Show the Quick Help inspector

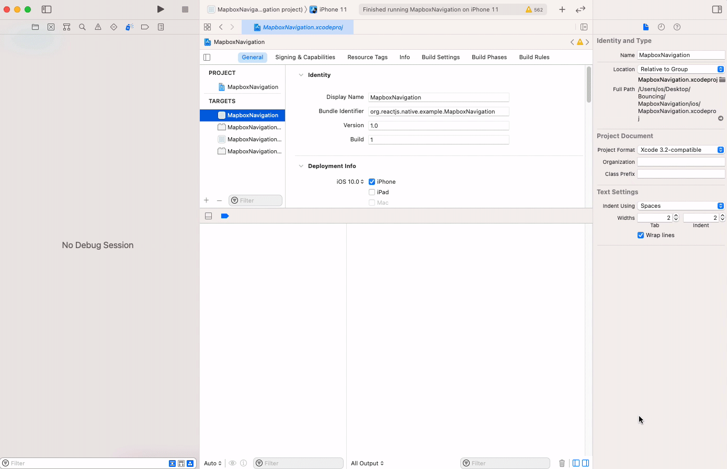tap(677, 27)
